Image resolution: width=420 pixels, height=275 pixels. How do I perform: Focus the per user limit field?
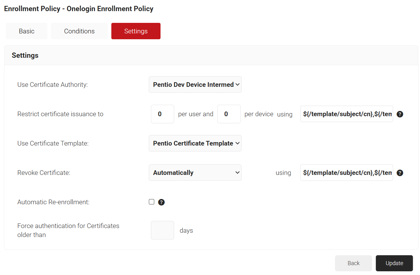coord(162,114)
